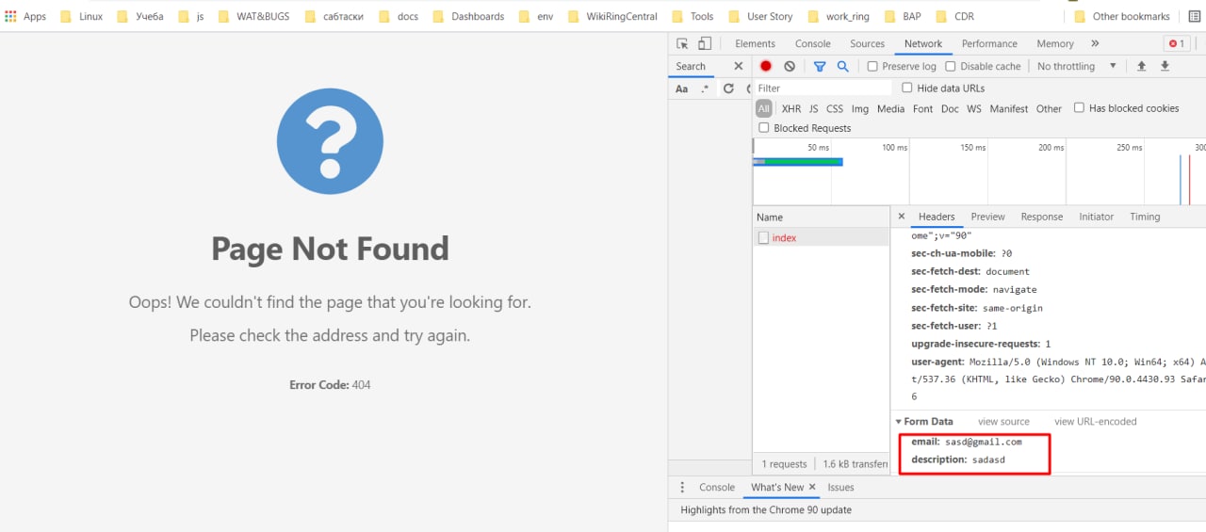Filter requests by XHR
The width and height of the screenshot is (1206, 532).
click(791, 108)
